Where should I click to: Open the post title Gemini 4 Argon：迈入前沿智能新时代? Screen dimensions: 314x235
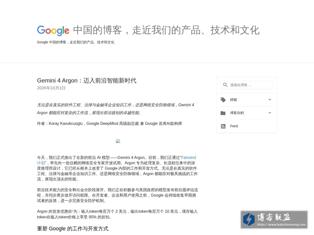[87, 80]
